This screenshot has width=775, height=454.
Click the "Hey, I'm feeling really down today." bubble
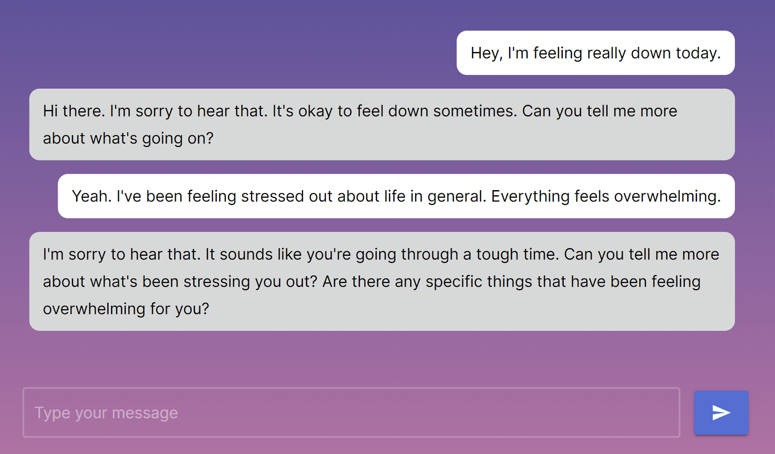click(x=595, y=53)
